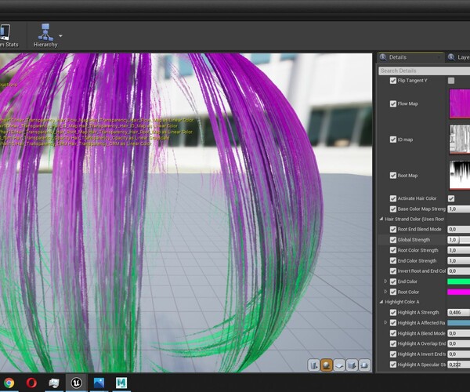Viewport: 470px width, 392px height.
Task: Click the Global Strength value slider
Action: point(458,240)
